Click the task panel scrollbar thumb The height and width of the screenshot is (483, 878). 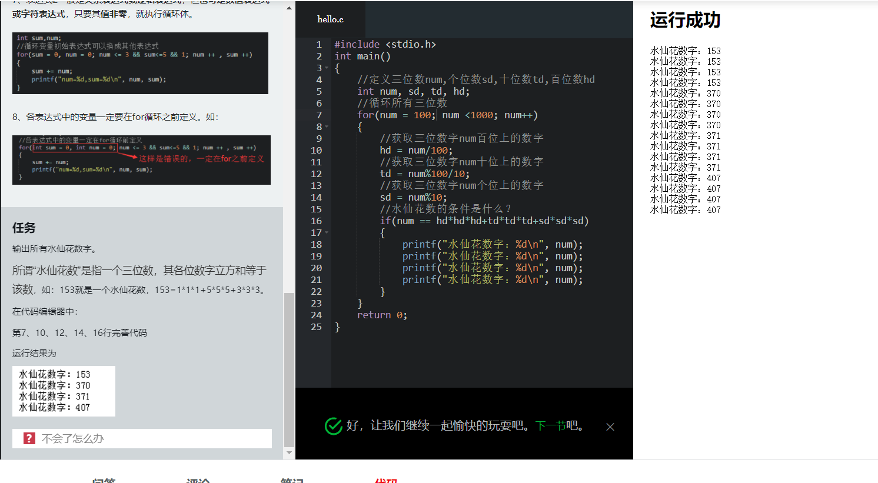click(x=288, y=370)
